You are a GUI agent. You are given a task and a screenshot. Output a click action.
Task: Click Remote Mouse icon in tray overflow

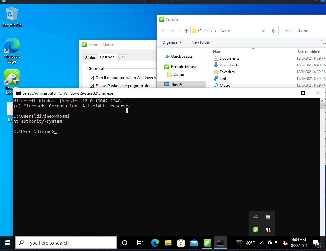click(256, 230)
